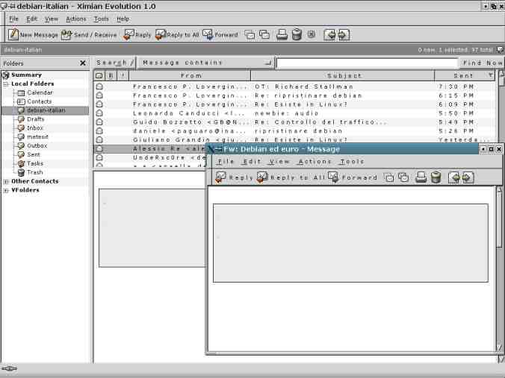Click the message window vertical scrollbar
The height and width of the screenshot is (378, 505).
[499, 268]
